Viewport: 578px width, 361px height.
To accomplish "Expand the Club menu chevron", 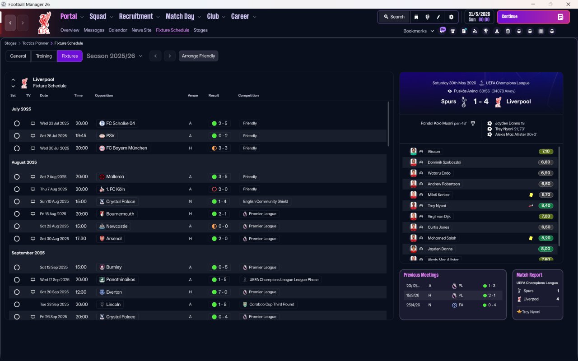I will (x=224, y=17).
